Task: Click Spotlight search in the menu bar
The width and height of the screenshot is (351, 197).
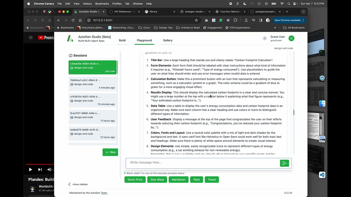Action: [289, 4]
